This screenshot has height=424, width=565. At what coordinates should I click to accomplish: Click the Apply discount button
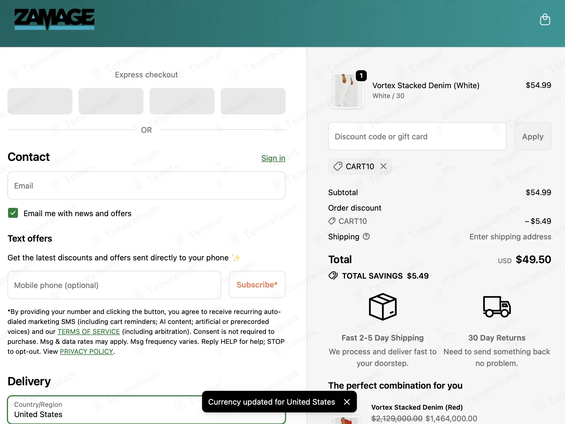[533, 136]
